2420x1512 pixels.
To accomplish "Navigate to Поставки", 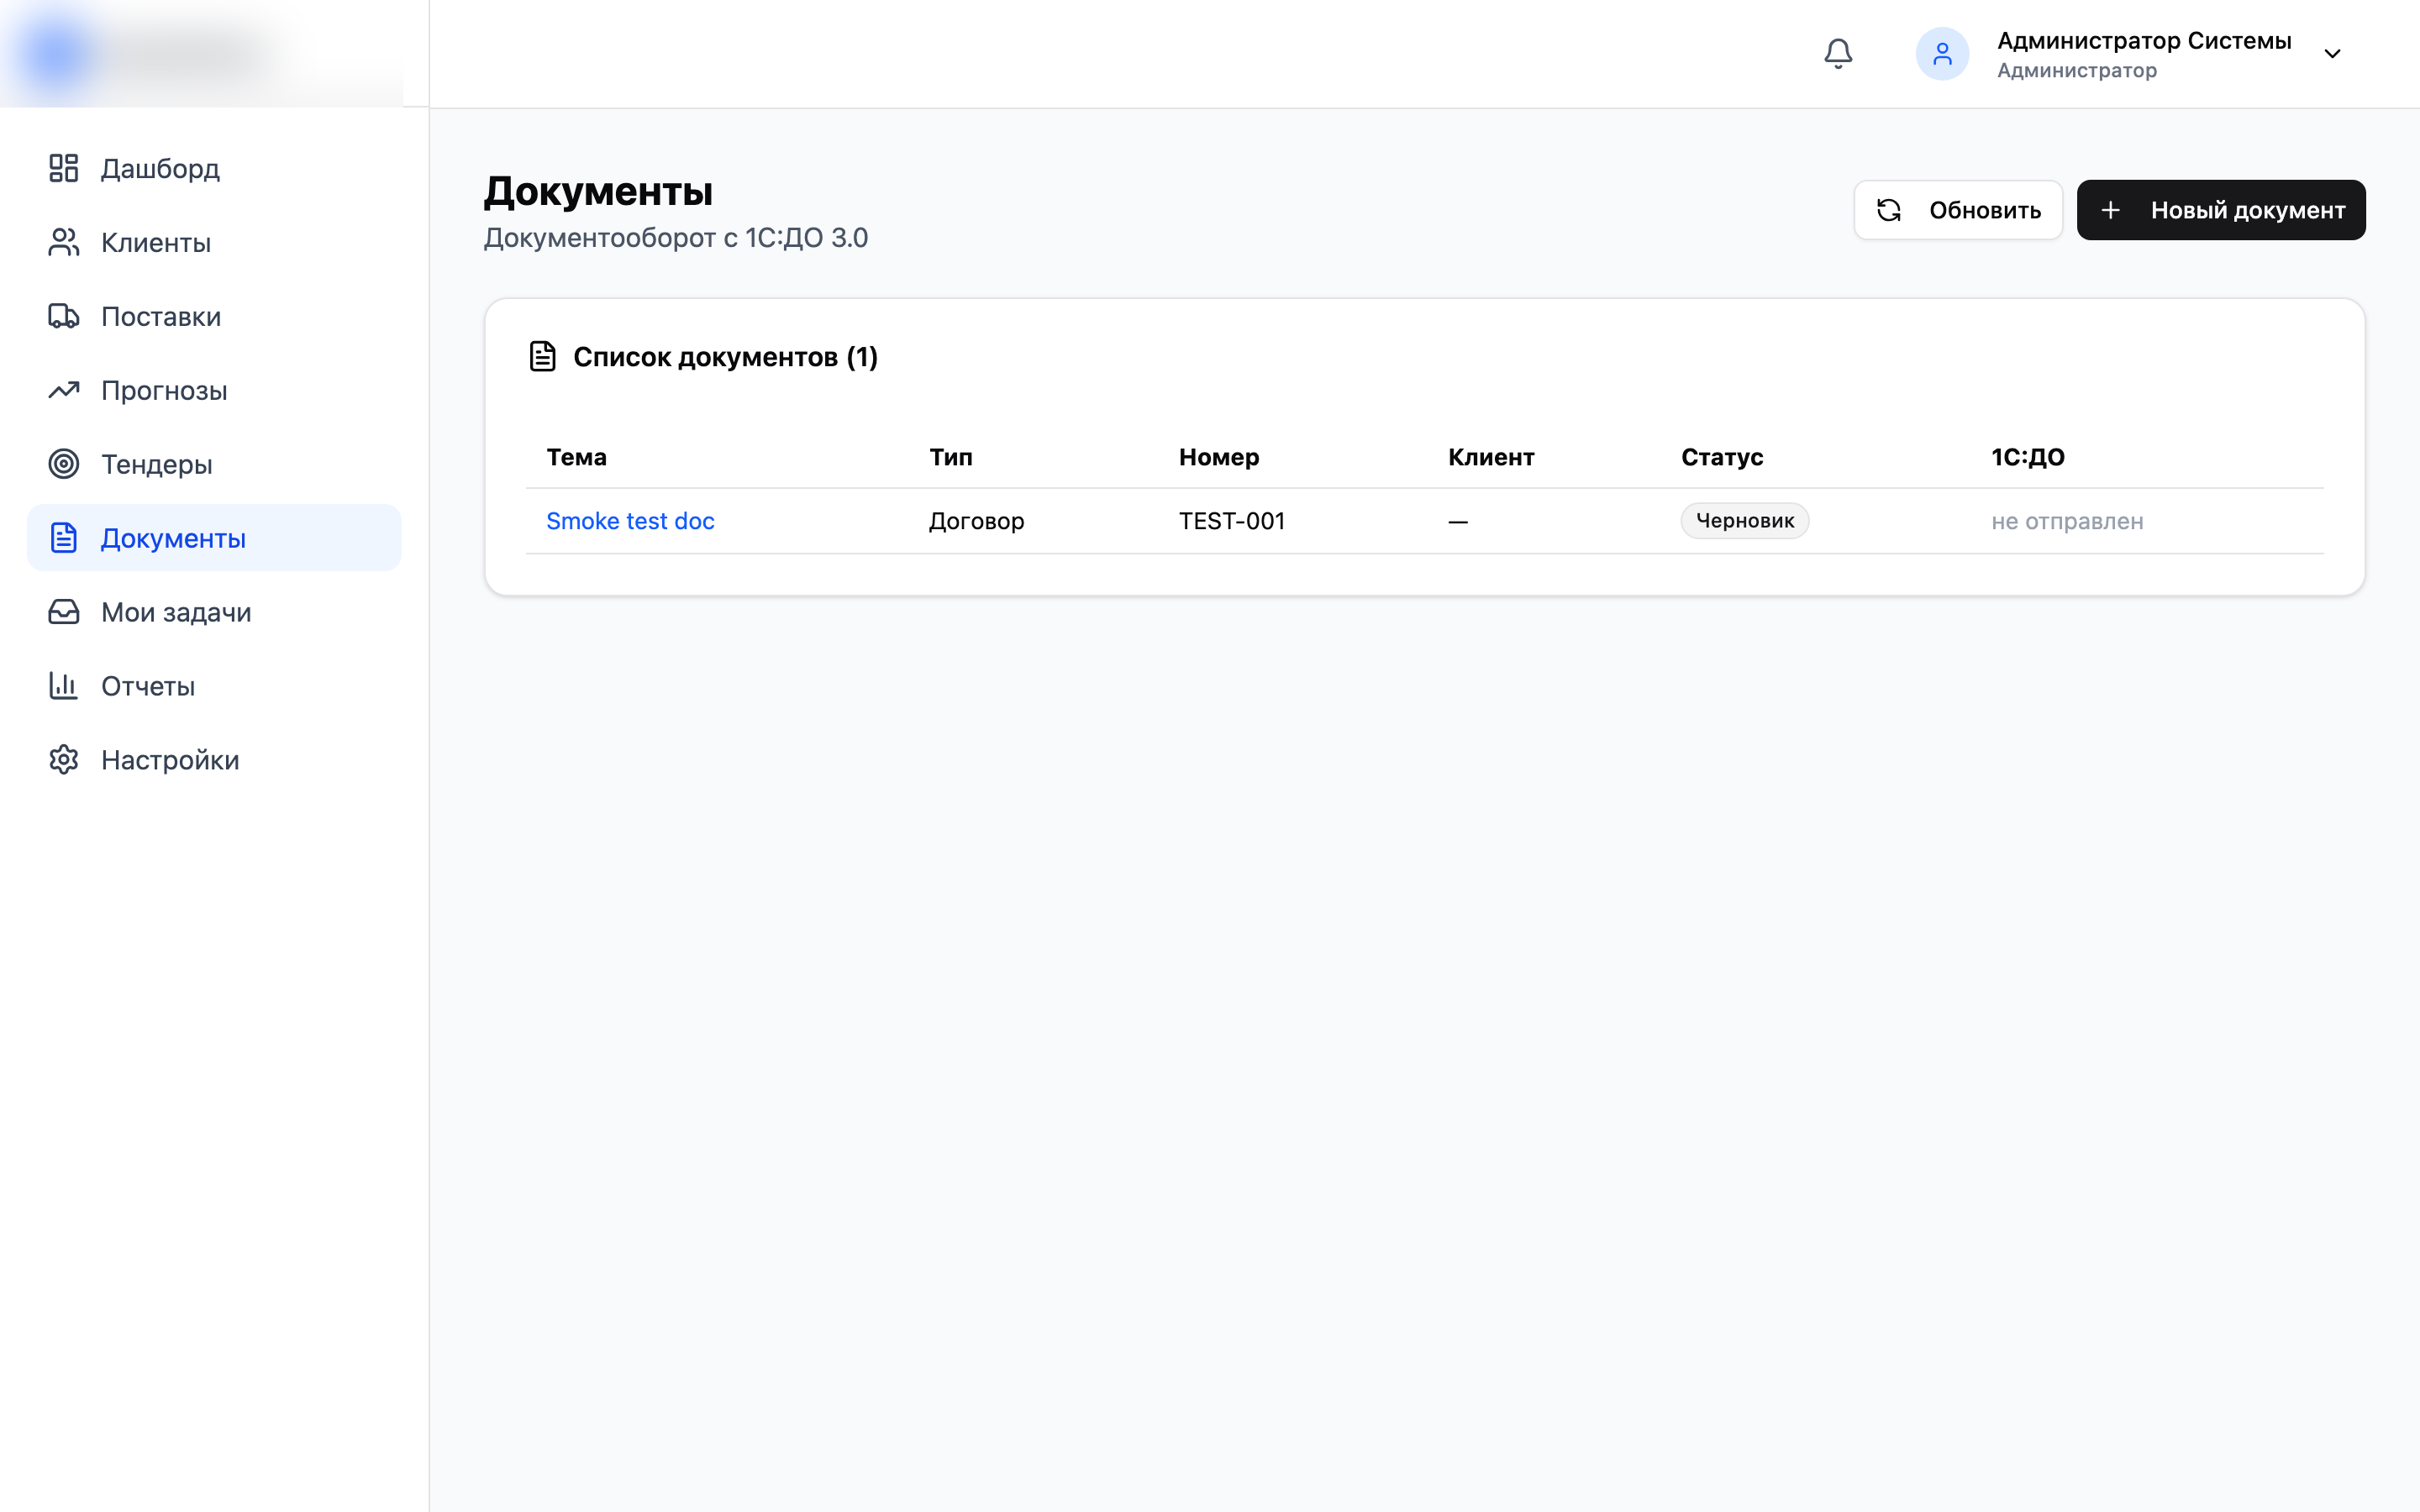I will pyautogui.click(x=214, y=316).
